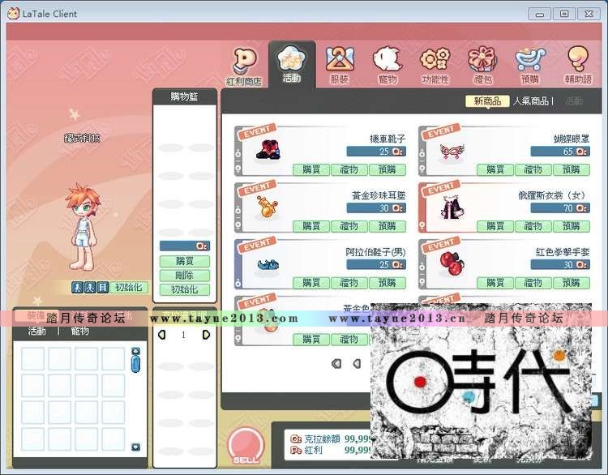Switch inventory to 活動 sub-tab

(36, 332)
